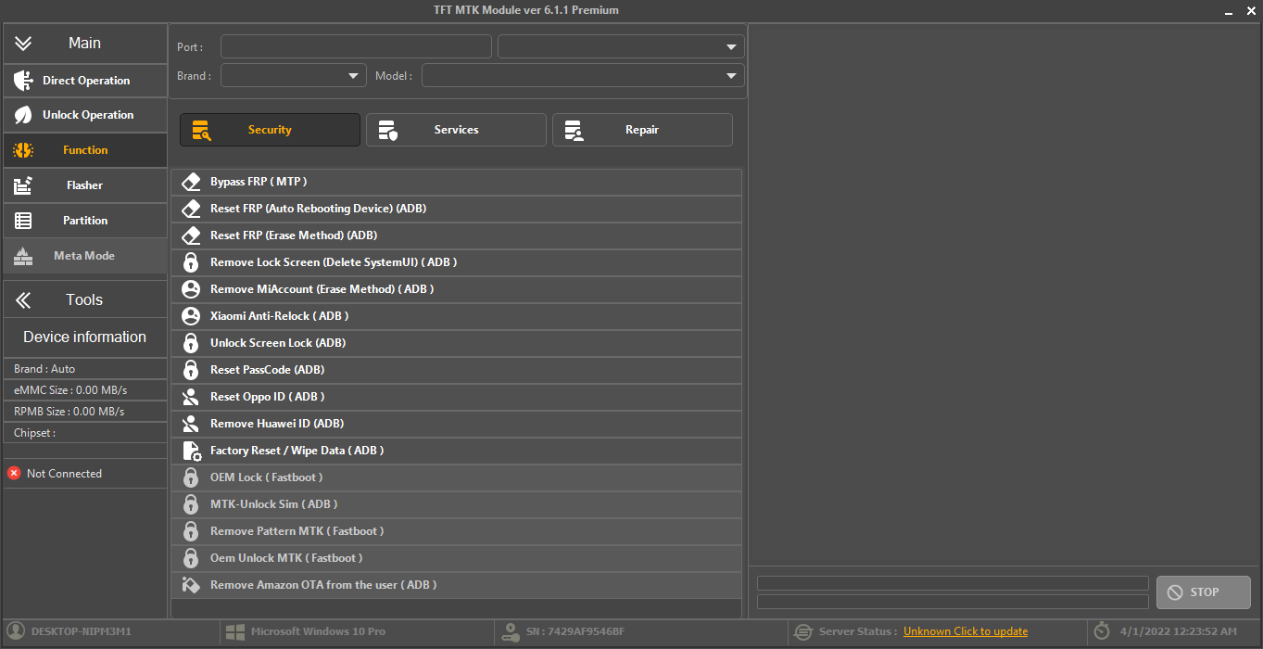Click the Bypass FRP (MTP) shield icon
1263x649 pixels.
tap(191, 181)
